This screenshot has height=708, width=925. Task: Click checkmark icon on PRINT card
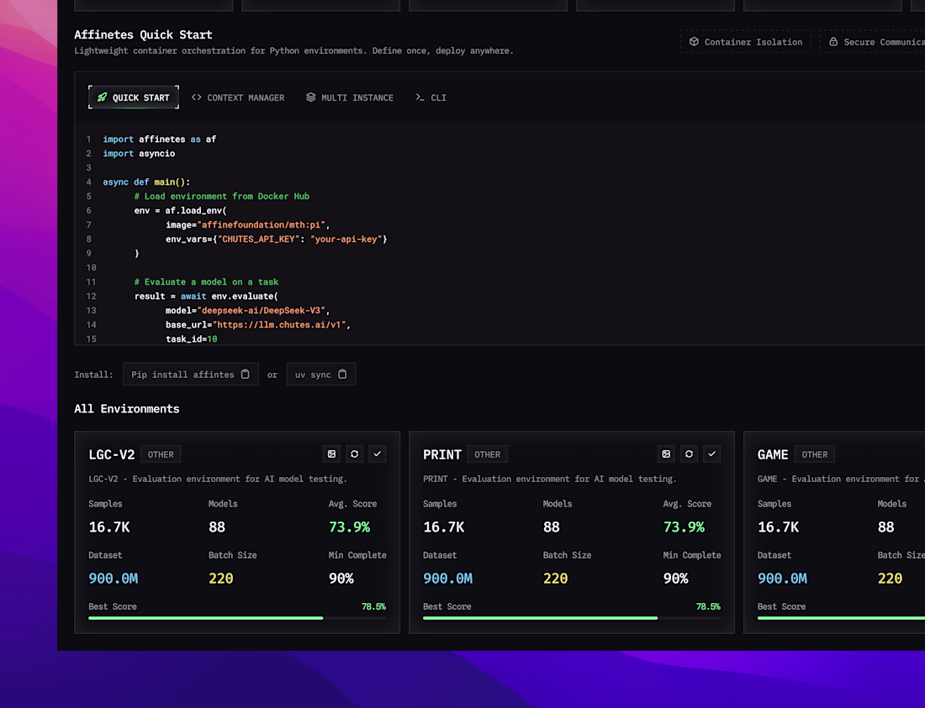[x=712, y=454]
